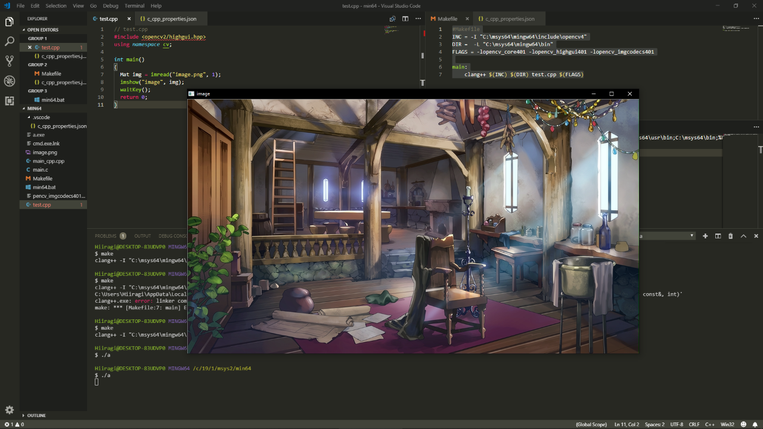Select the Win32 configuration in status bar
763x429 pixels.
coord(727,424)
